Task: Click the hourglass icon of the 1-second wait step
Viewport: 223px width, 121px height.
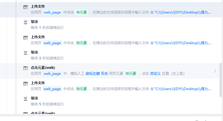Action: [26, 22]
